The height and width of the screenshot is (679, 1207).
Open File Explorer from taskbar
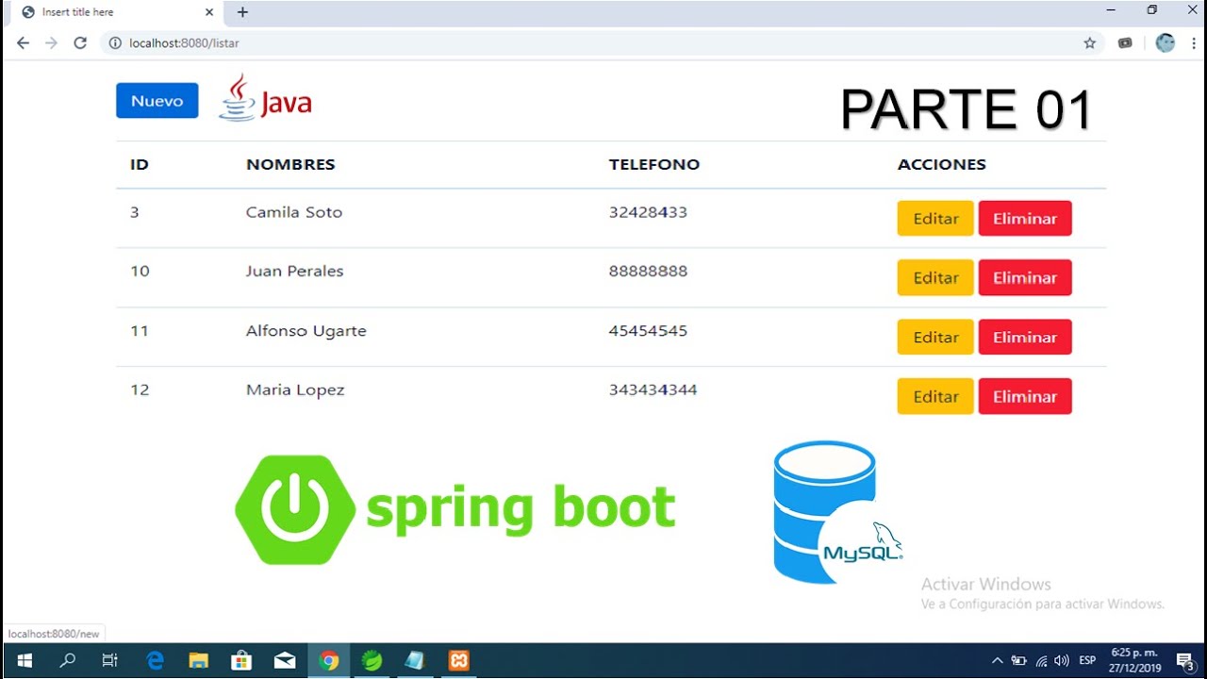(198, 660)
